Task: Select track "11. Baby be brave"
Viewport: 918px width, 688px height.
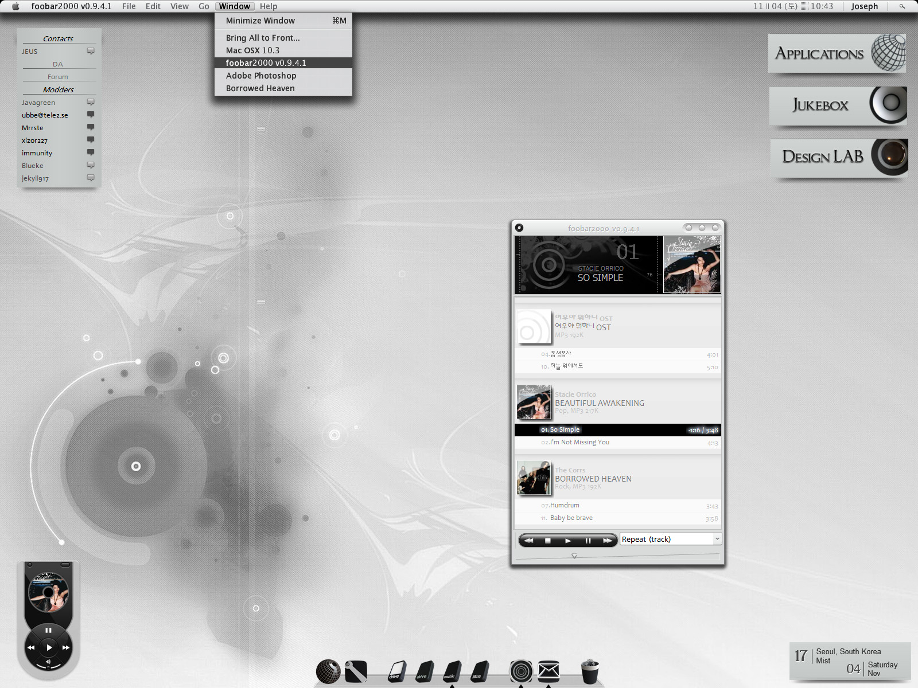Action: 617,518
